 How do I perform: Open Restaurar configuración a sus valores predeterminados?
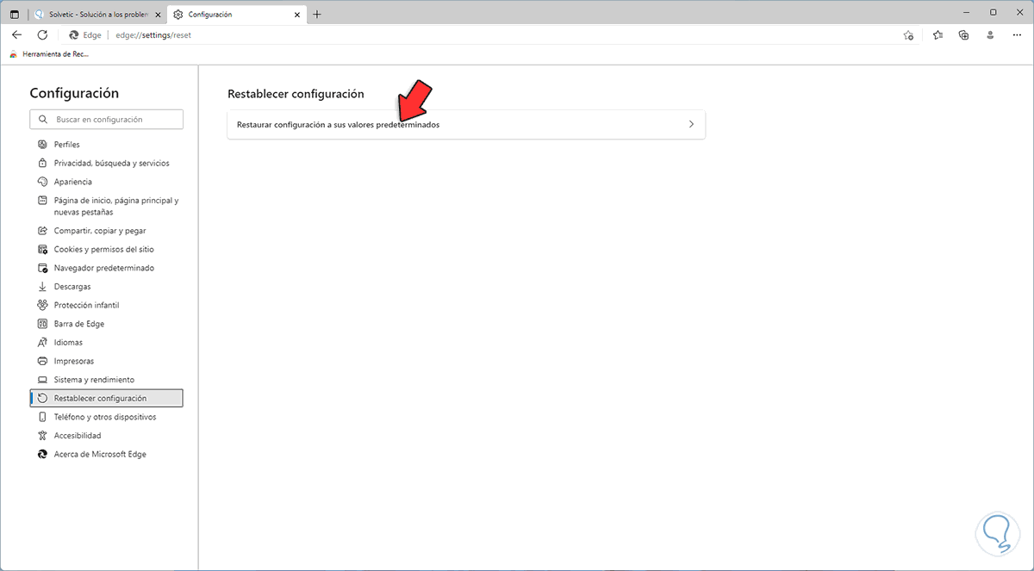466,124
